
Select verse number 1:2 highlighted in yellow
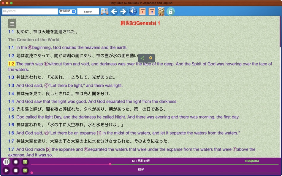click(x=11, y=64)
